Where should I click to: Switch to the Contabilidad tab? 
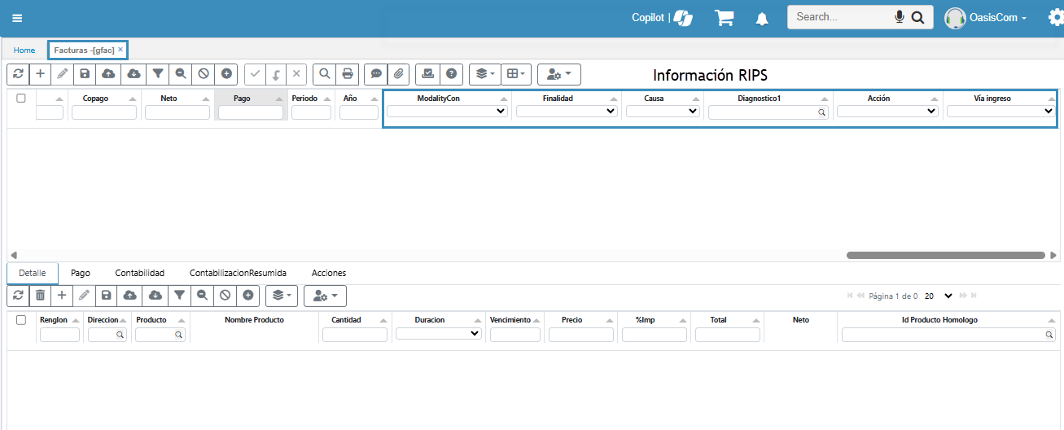139,273
